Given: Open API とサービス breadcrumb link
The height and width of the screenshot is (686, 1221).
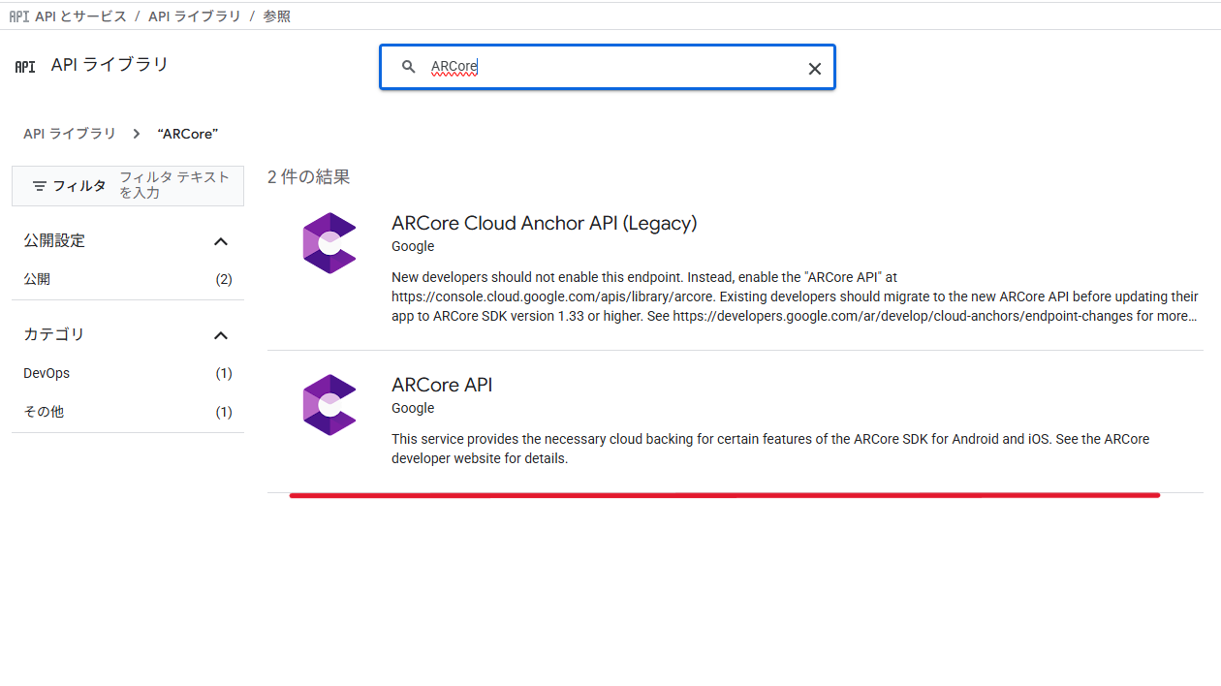Looking at the screenshot, I should pos(80,16).
